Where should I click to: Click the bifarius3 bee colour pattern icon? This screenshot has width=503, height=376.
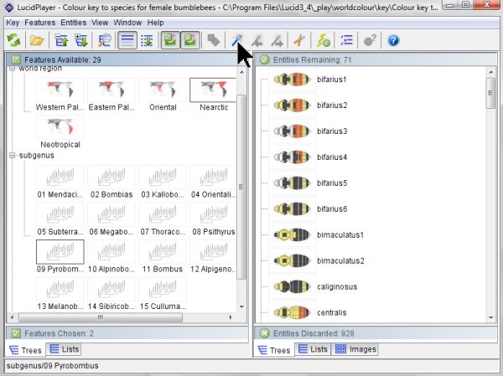[x=293, y=131]
